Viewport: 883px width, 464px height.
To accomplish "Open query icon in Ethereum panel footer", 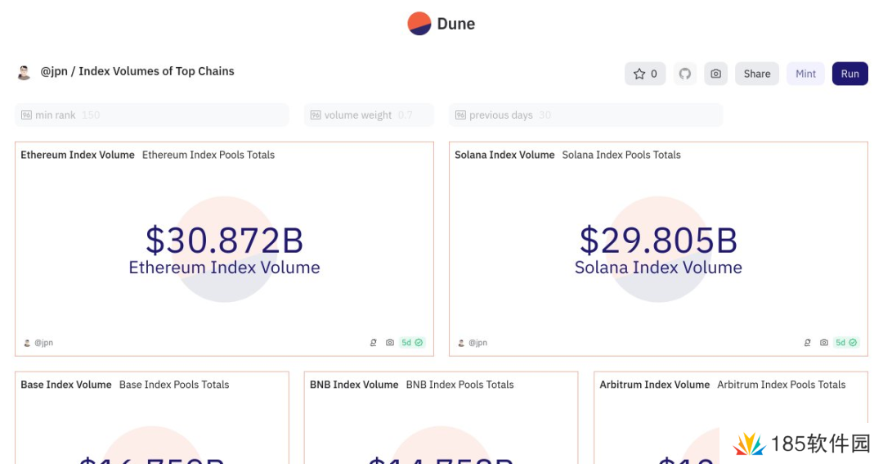I will tap(374, 343).
